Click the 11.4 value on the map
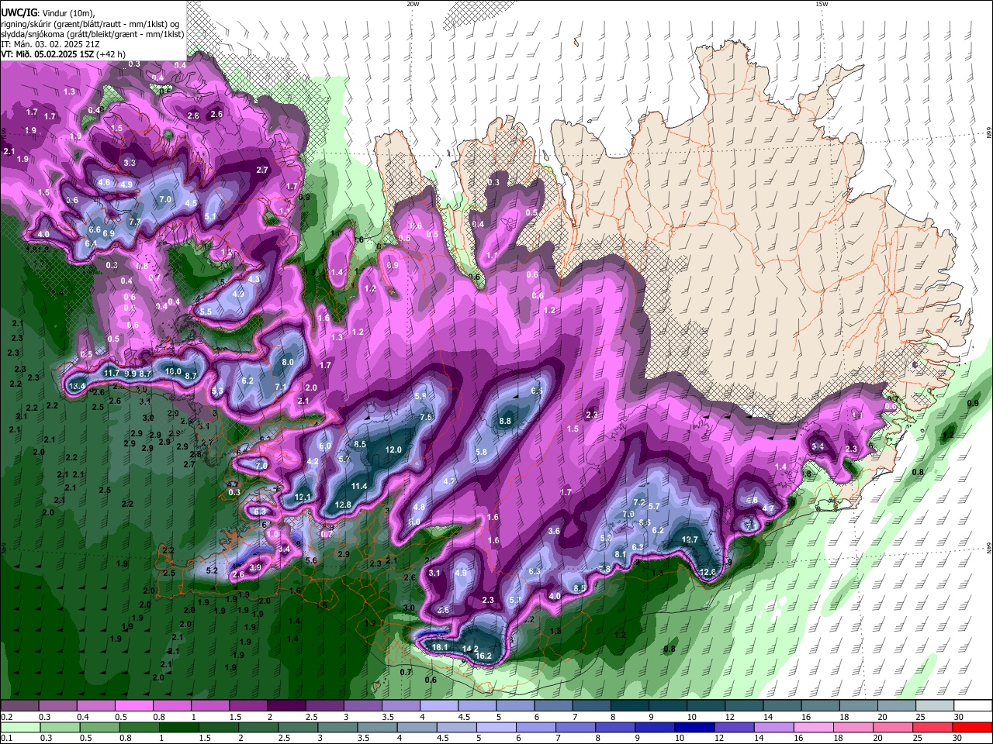This screenshot has width=993, height=744. pyautogui.click(x=359, y=486)
